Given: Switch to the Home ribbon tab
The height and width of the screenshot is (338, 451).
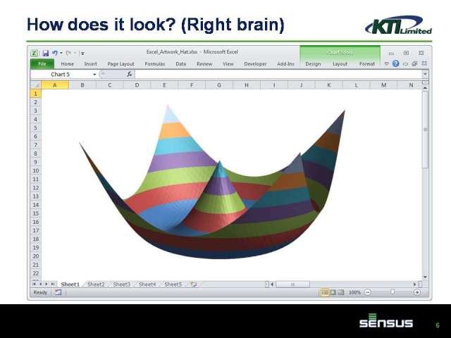Looking at the screenshot, I should click(68, 64).
